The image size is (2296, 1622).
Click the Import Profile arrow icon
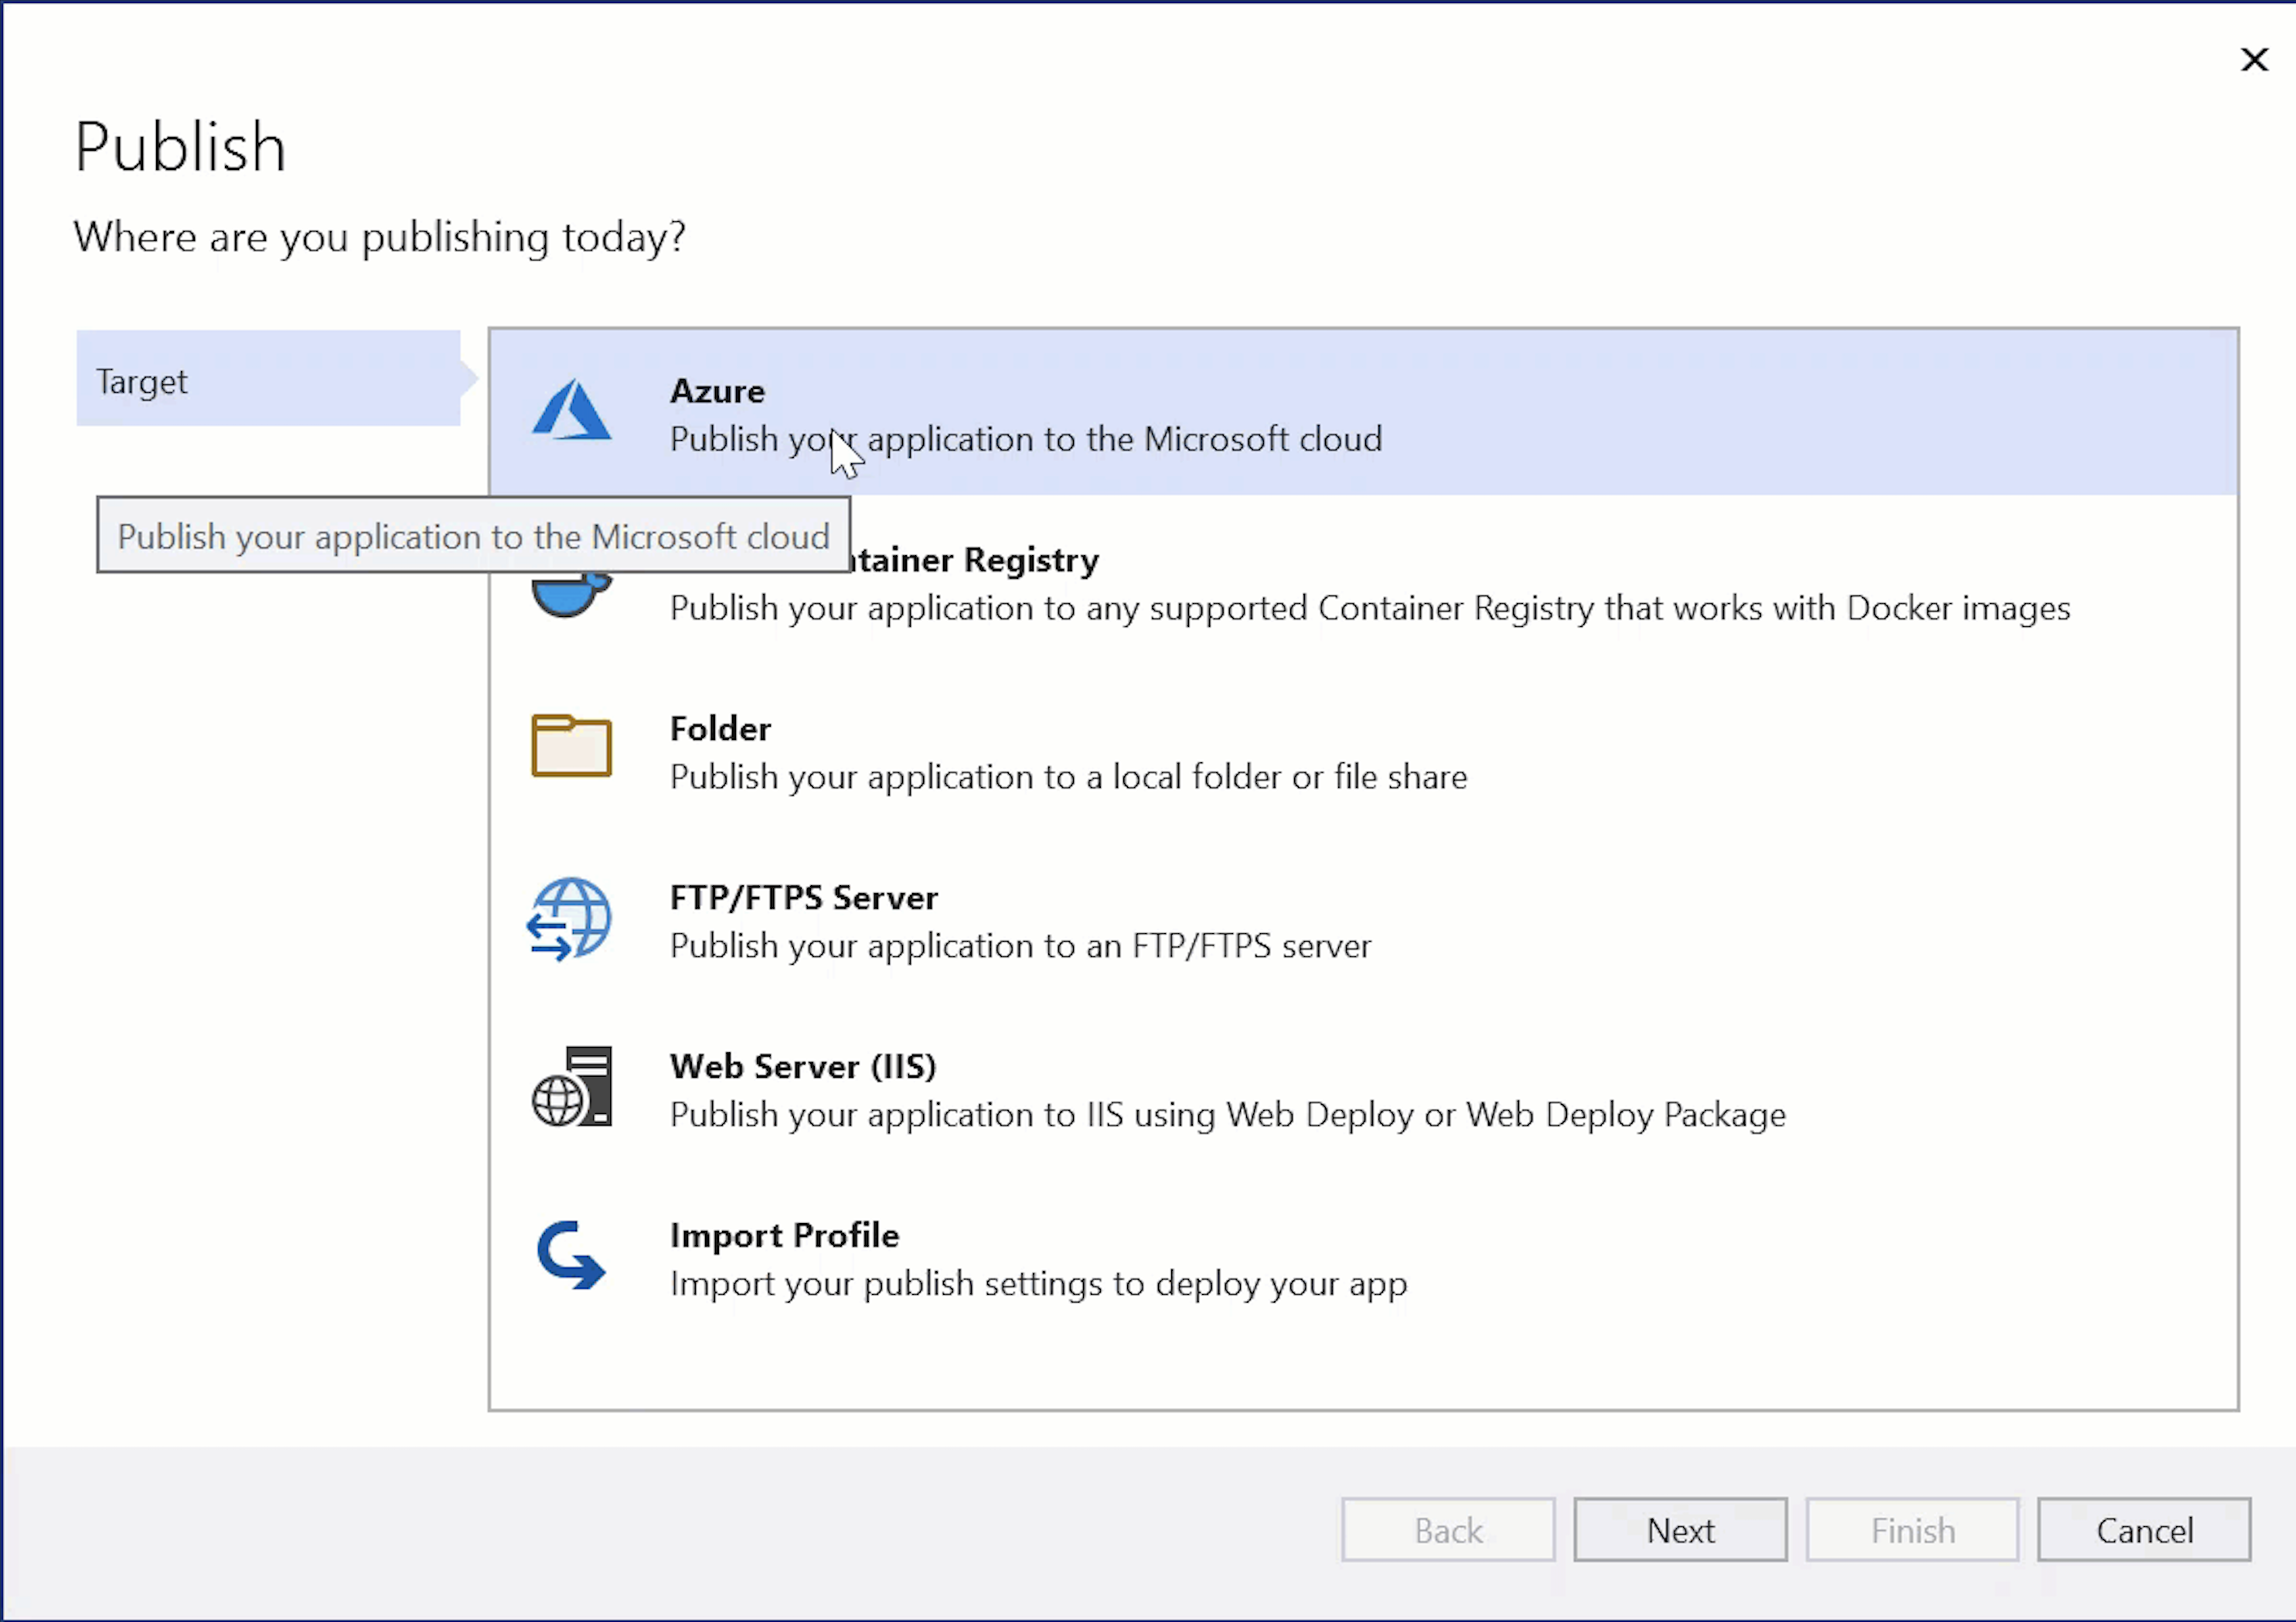(x=571, y=1255)
